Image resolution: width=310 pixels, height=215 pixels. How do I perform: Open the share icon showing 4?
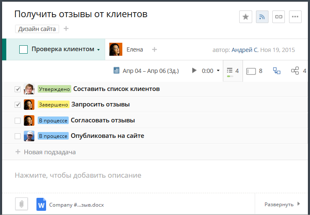(298, 70)
